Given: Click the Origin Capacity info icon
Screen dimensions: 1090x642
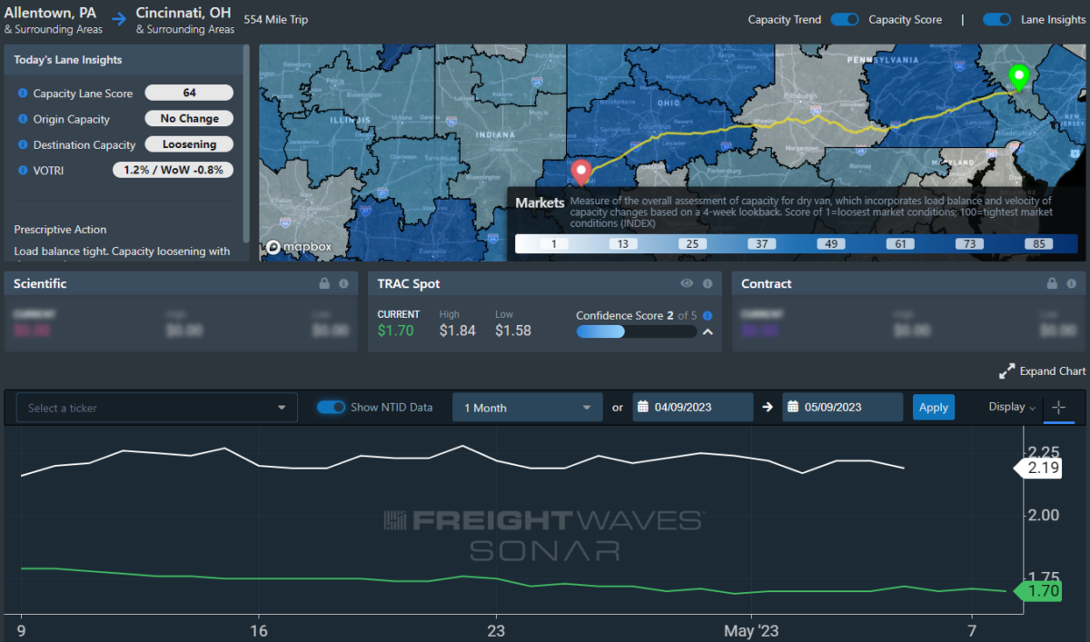Looking at the screenshot, I should click(23, 119).
